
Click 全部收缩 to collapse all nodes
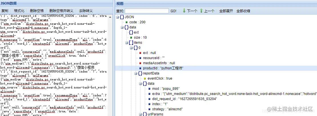point(243,11)
